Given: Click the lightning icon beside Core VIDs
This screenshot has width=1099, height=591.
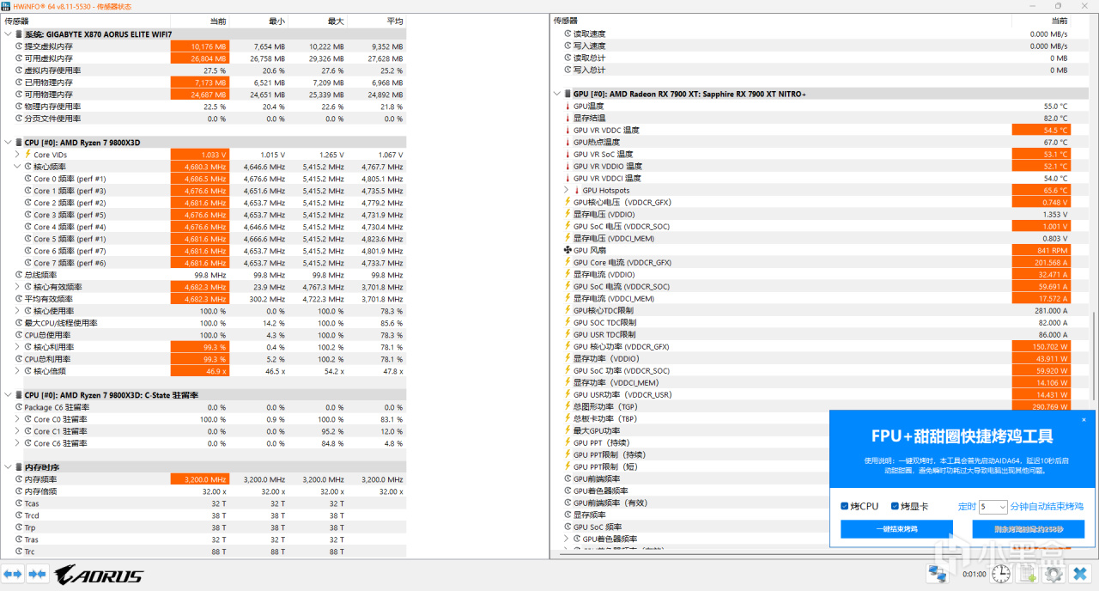Looking at the screenshot, I should click(28, 155).
